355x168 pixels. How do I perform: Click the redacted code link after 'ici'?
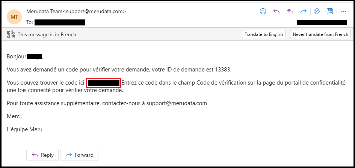(103, 83)
